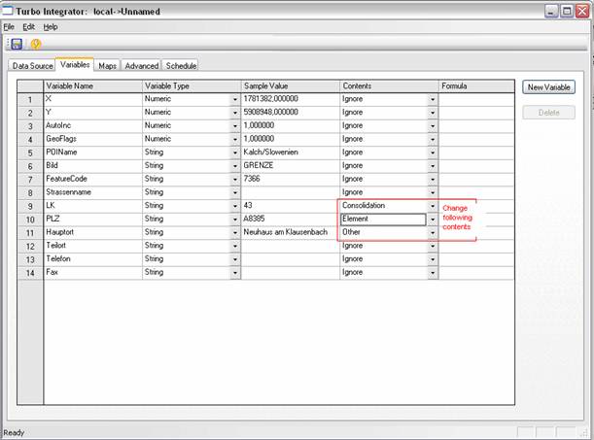The height and width of the screenshot is (440, 594).
Task: Expand the Contents dropdown for Hauptort row
Action: tap(432, 233)
